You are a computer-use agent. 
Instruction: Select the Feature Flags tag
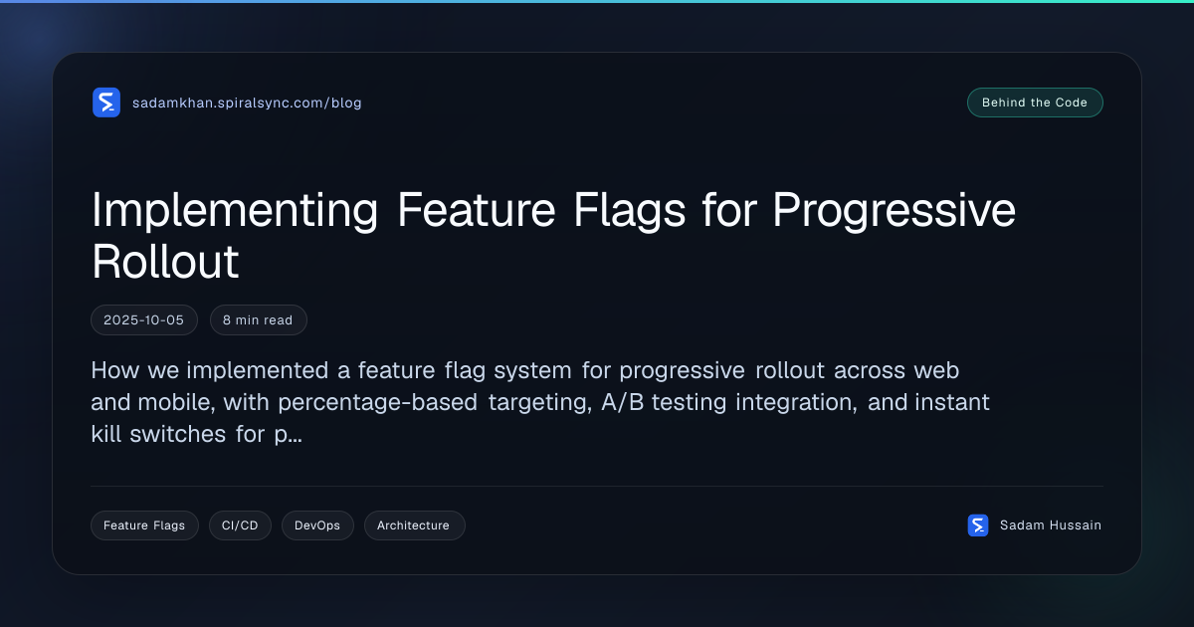[x=144, y=525]
